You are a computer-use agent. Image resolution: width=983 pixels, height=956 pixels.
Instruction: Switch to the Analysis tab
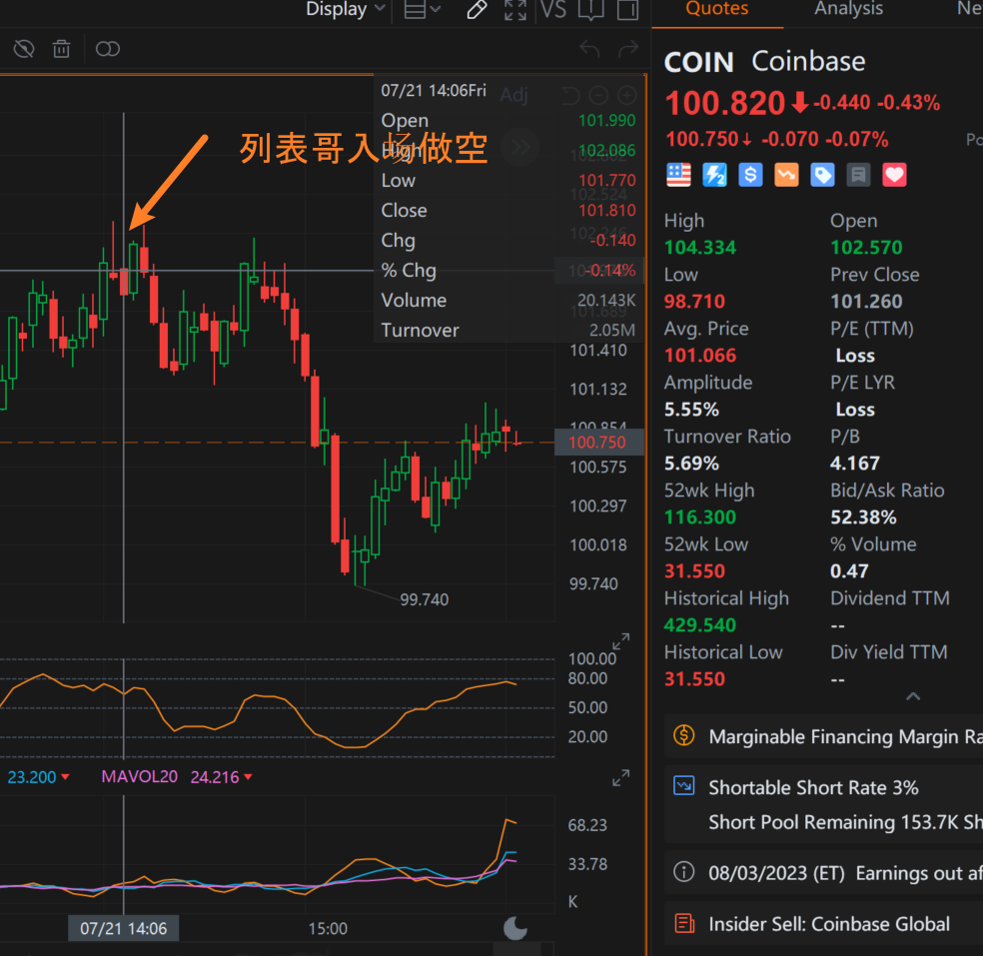849,9
